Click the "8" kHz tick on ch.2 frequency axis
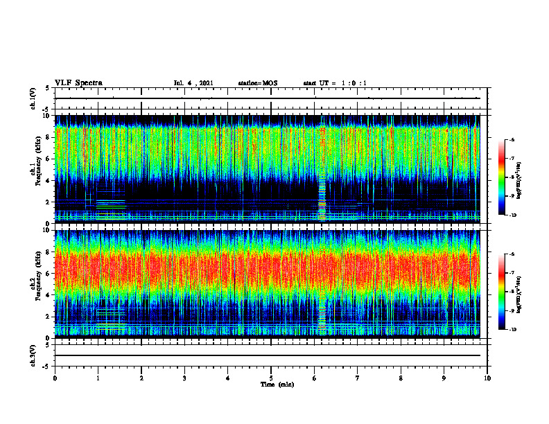The height and width of the screenshot is (424, 549). point(49,252)
